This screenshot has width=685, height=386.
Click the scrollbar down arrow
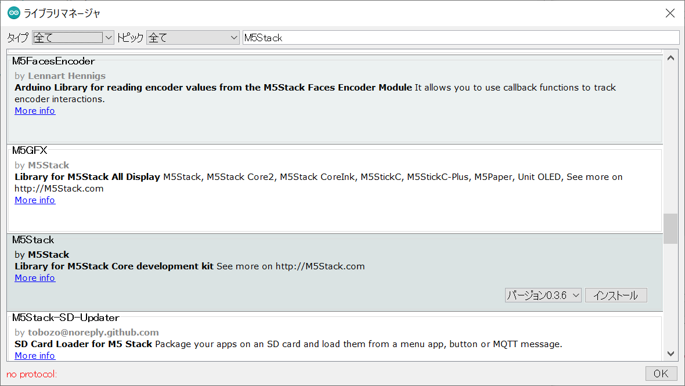point(670,353)
